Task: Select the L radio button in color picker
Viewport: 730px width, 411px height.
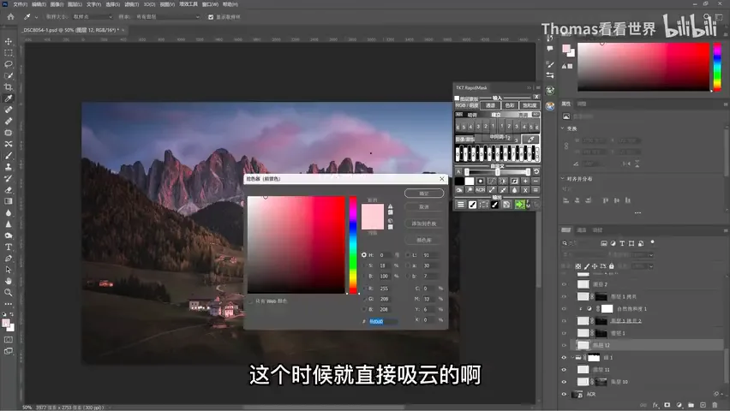Action: (408, 255)
